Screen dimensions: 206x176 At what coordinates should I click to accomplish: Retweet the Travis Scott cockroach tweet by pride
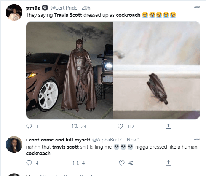pos(74,126)
